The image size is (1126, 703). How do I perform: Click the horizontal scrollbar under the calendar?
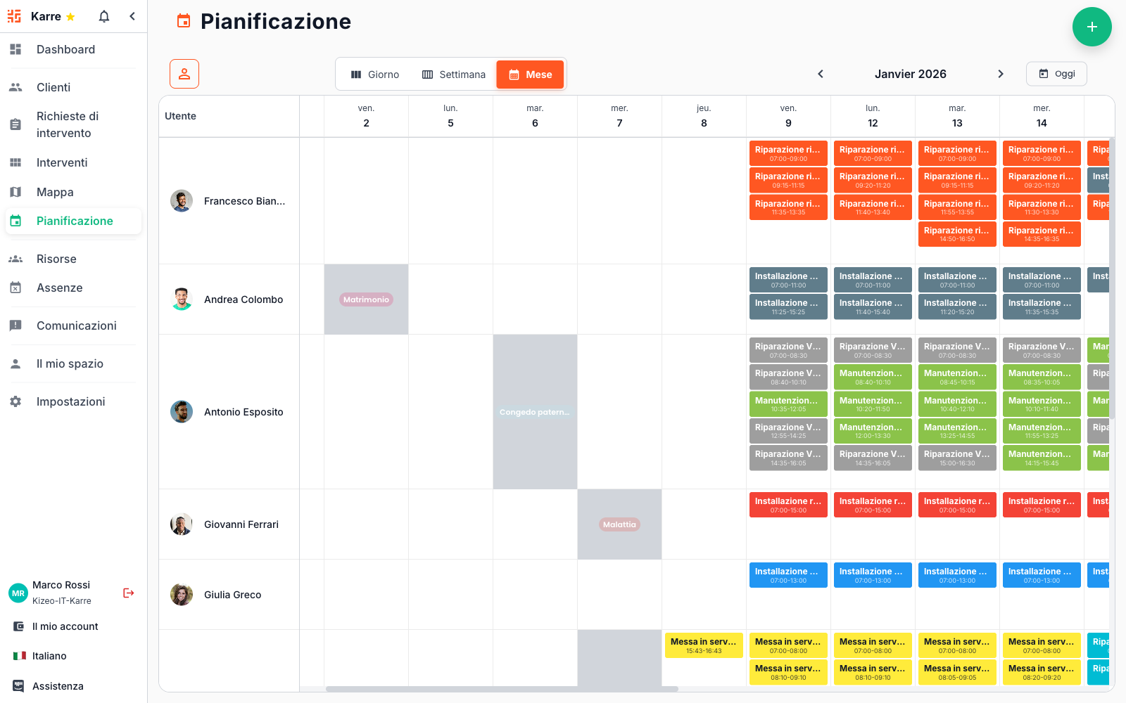pyautogui.click(x=501, y=689)
